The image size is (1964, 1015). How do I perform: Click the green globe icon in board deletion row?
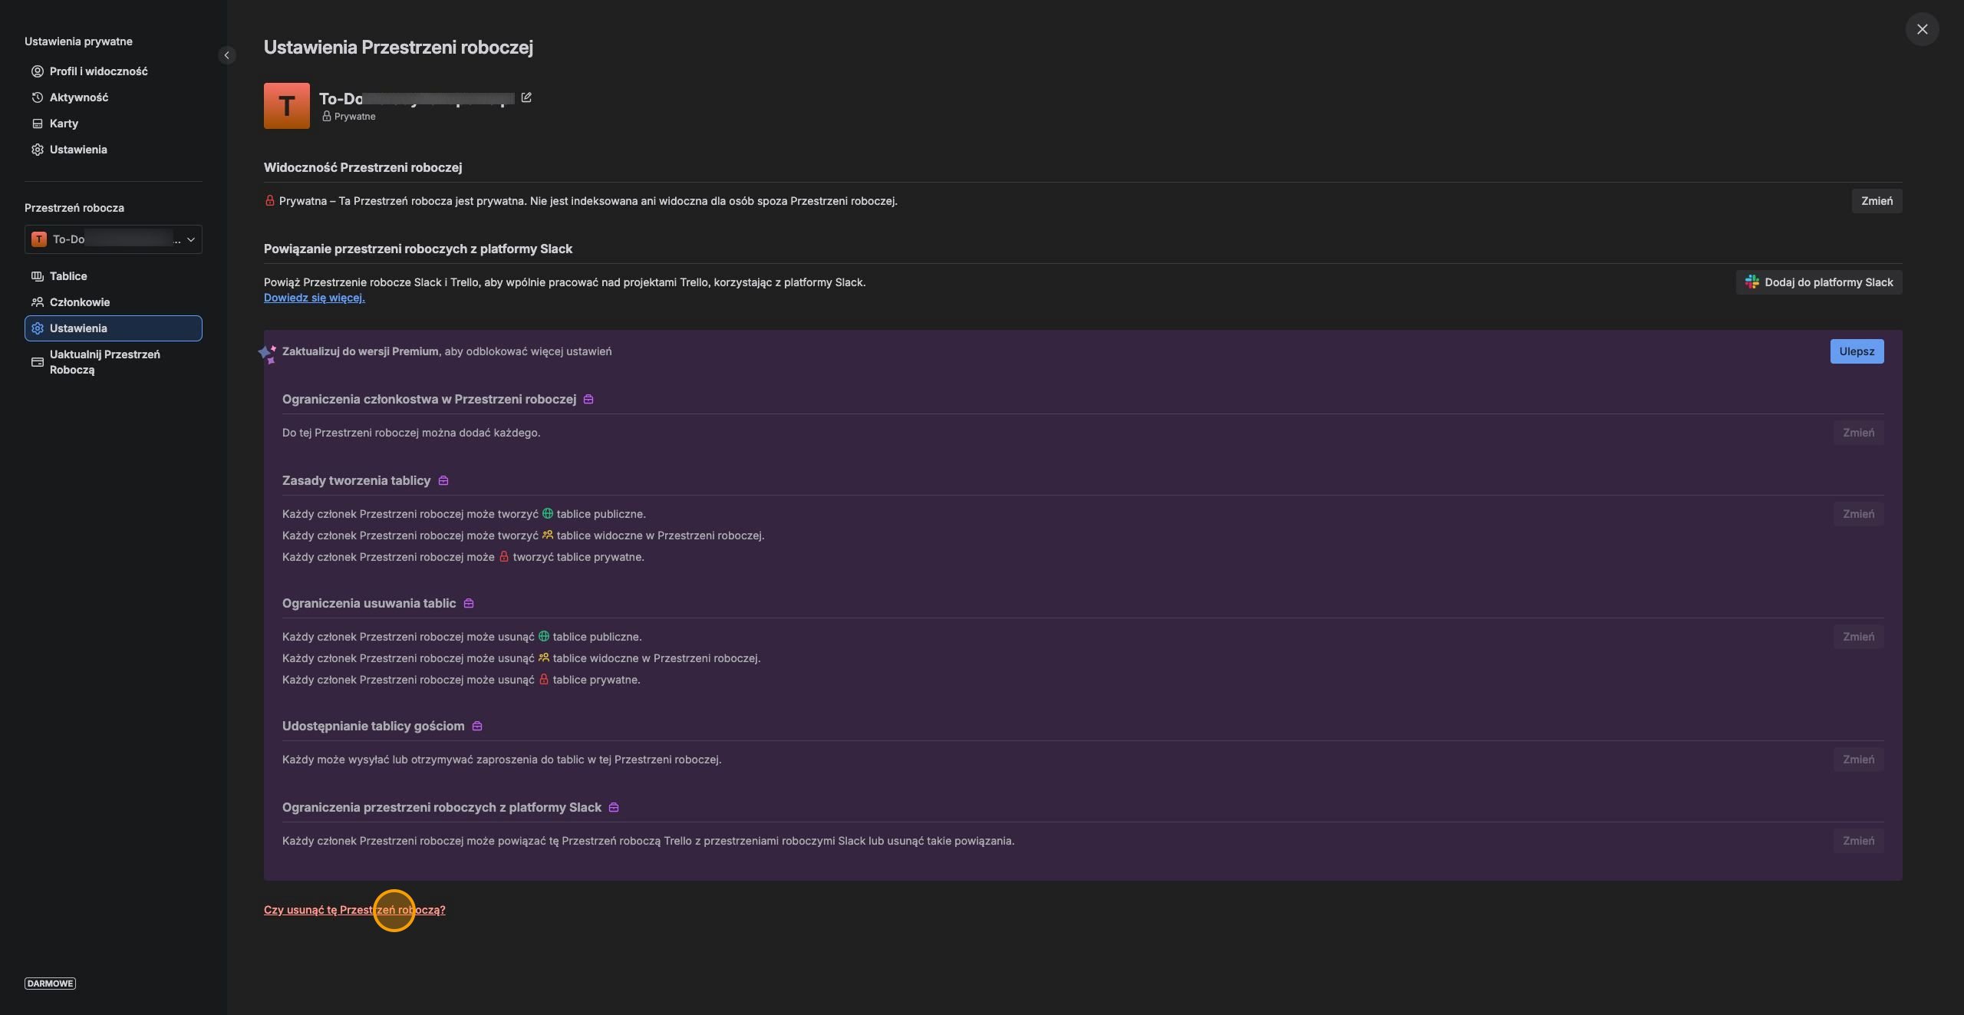(544, 637)
